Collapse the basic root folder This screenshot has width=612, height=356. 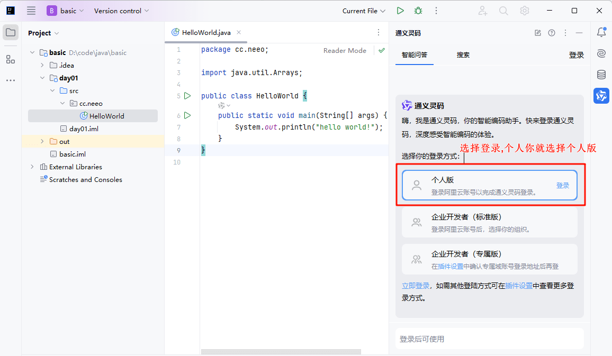pos(32,52)
